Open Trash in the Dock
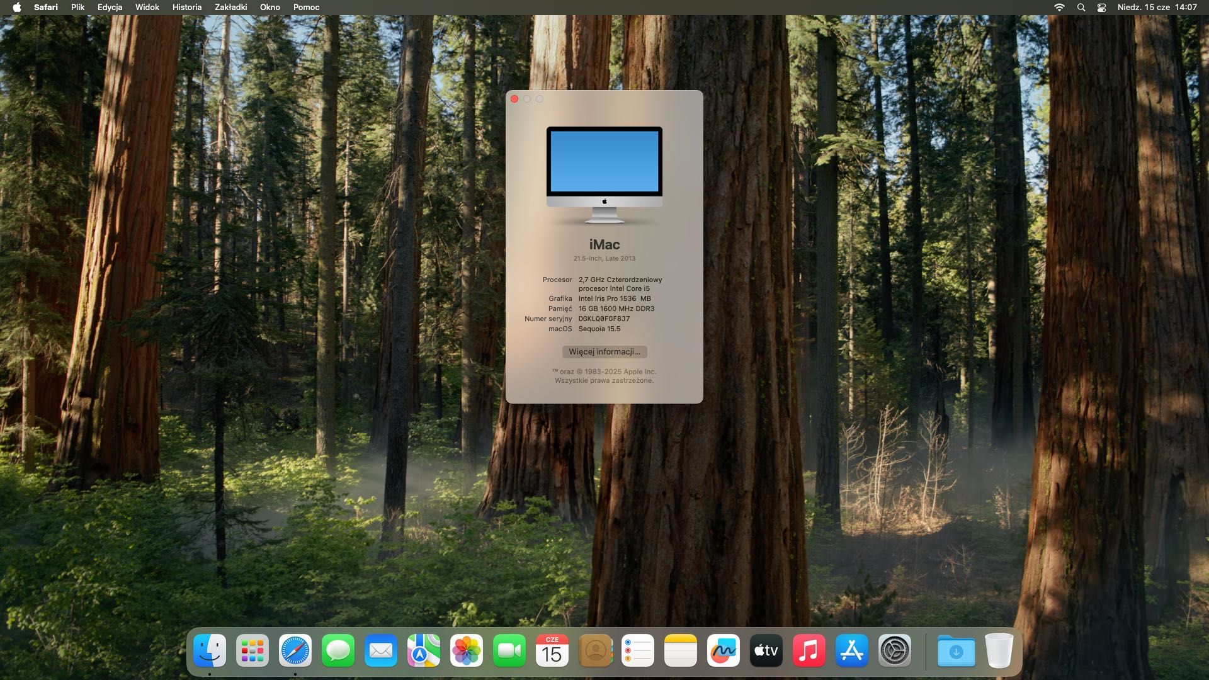 [x=999, y=650]
